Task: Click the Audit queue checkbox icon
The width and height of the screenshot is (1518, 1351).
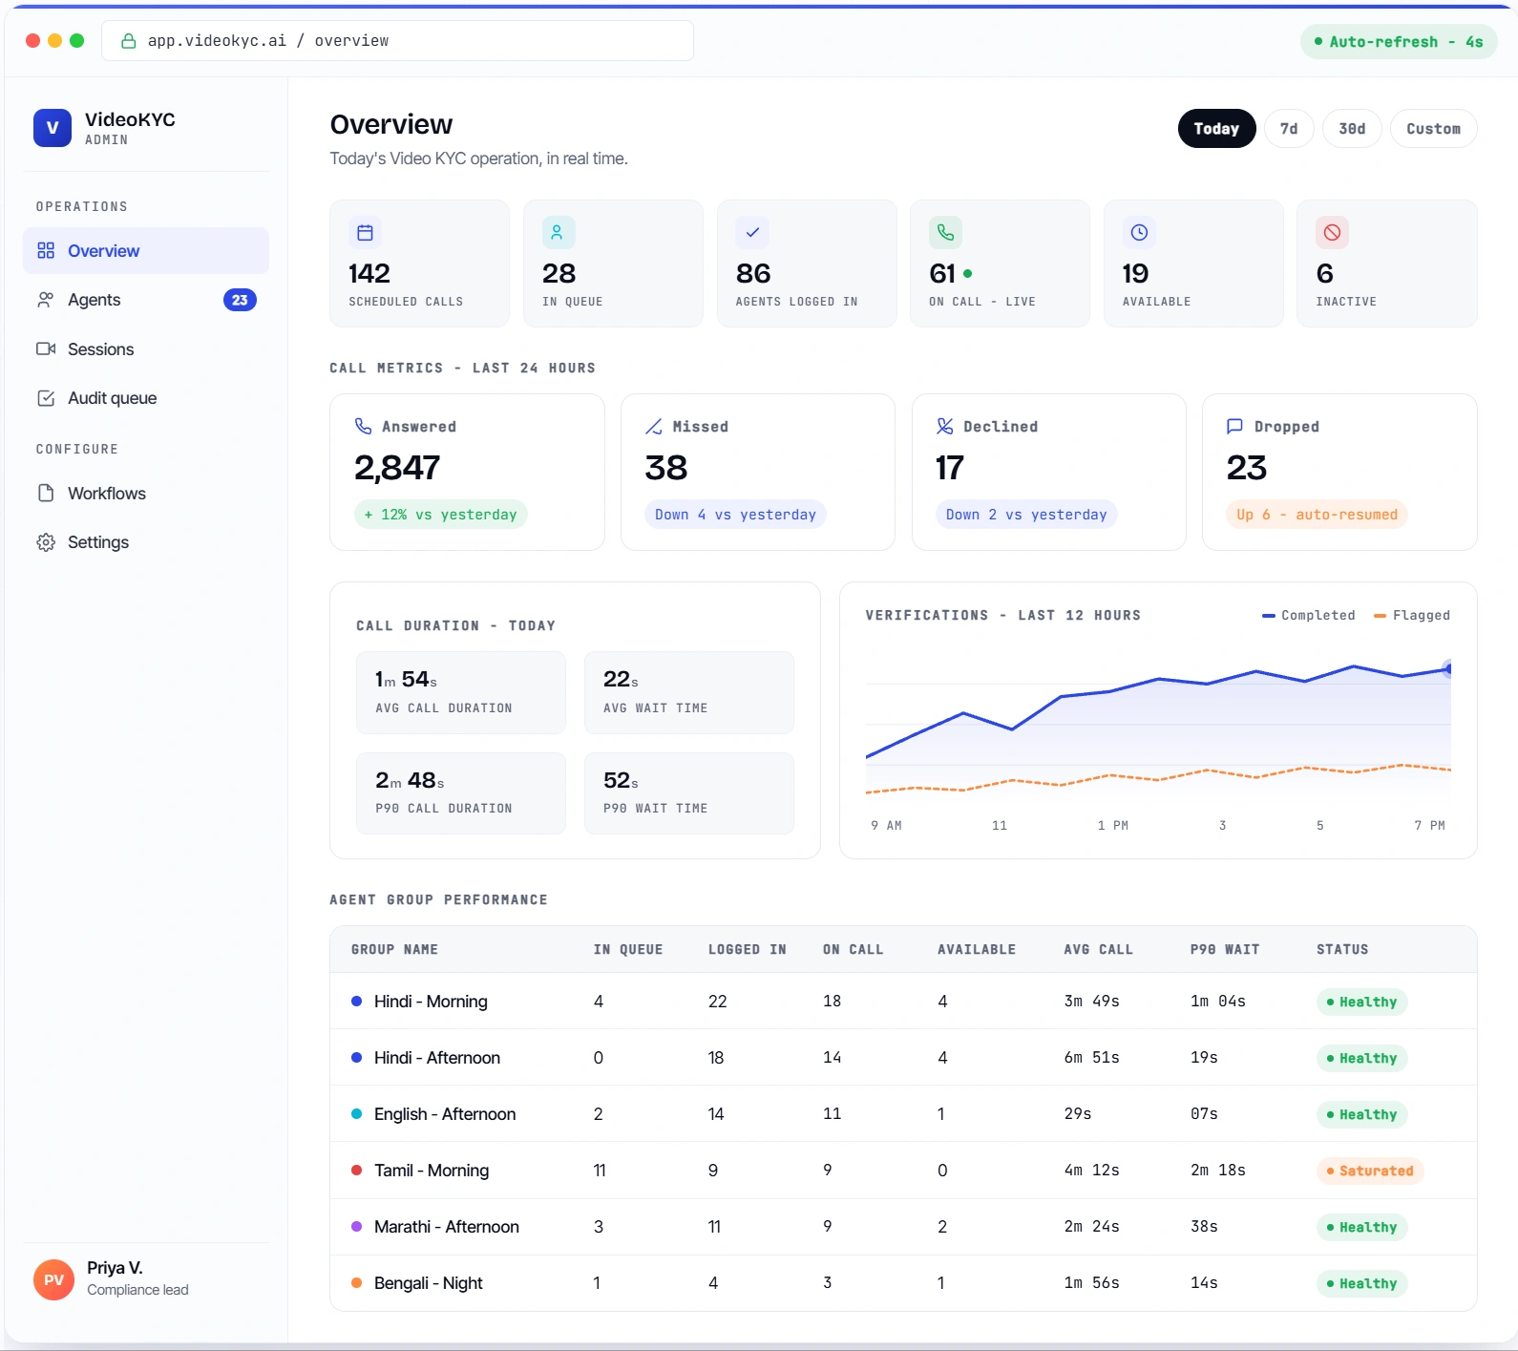Action: click(46, 398)
